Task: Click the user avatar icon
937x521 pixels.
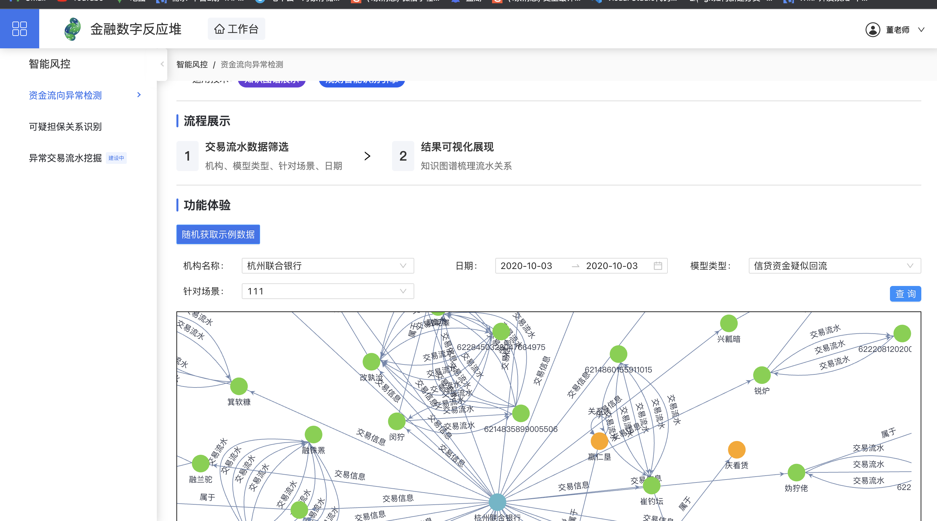Action: [873, 30]
